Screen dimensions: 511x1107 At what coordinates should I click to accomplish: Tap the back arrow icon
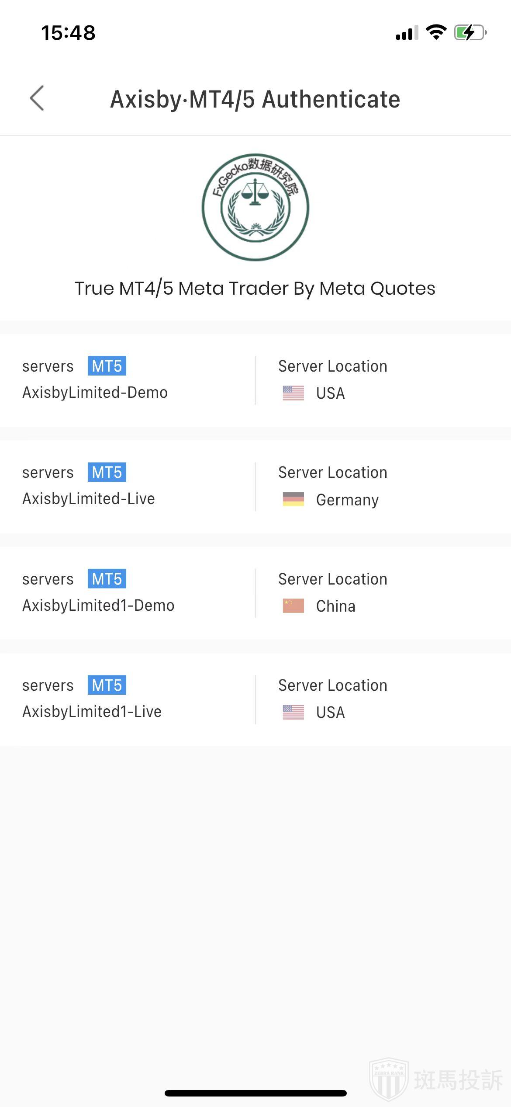(37, 98)
